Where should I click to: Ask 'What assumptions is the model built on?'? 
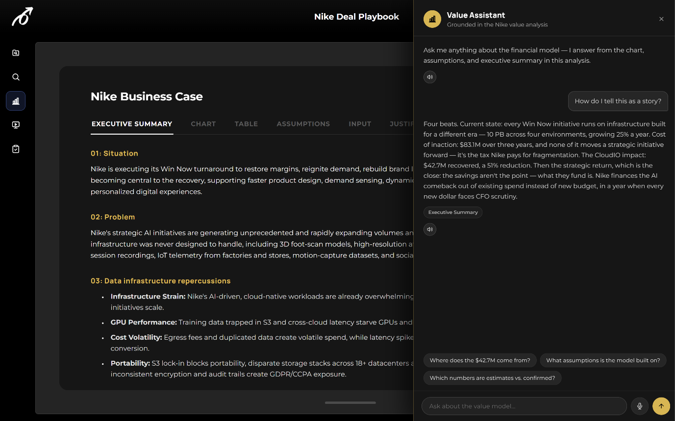(x=603, y=360)
